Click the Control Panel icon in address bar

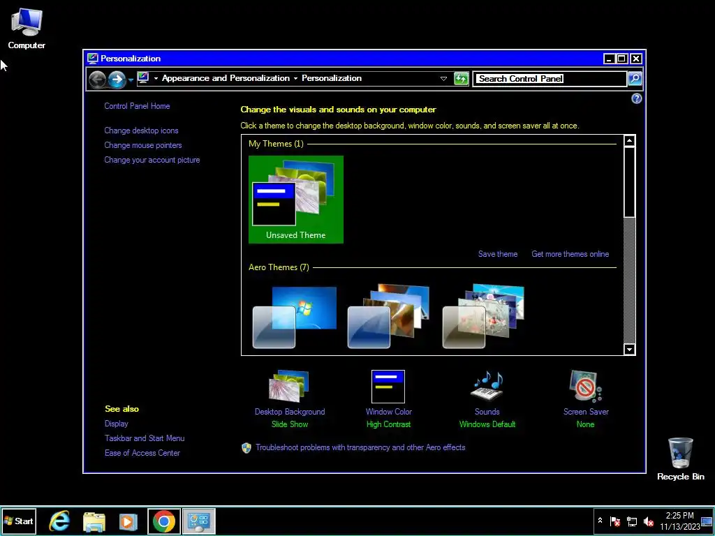[x=143, y=78]
